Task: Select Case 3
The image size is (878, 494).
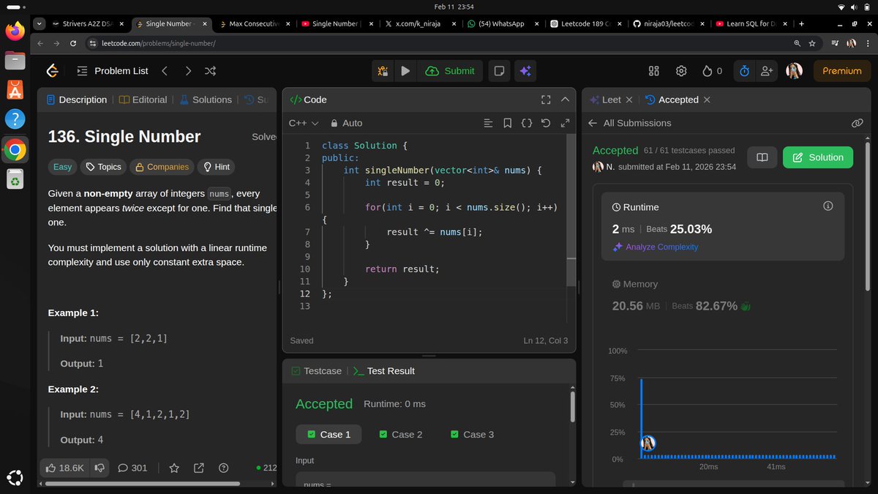Action: point(473,434)
